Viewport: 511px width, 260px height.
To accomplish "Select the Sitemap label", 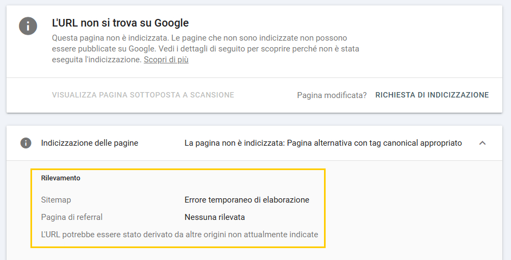I will coord(56,200).
